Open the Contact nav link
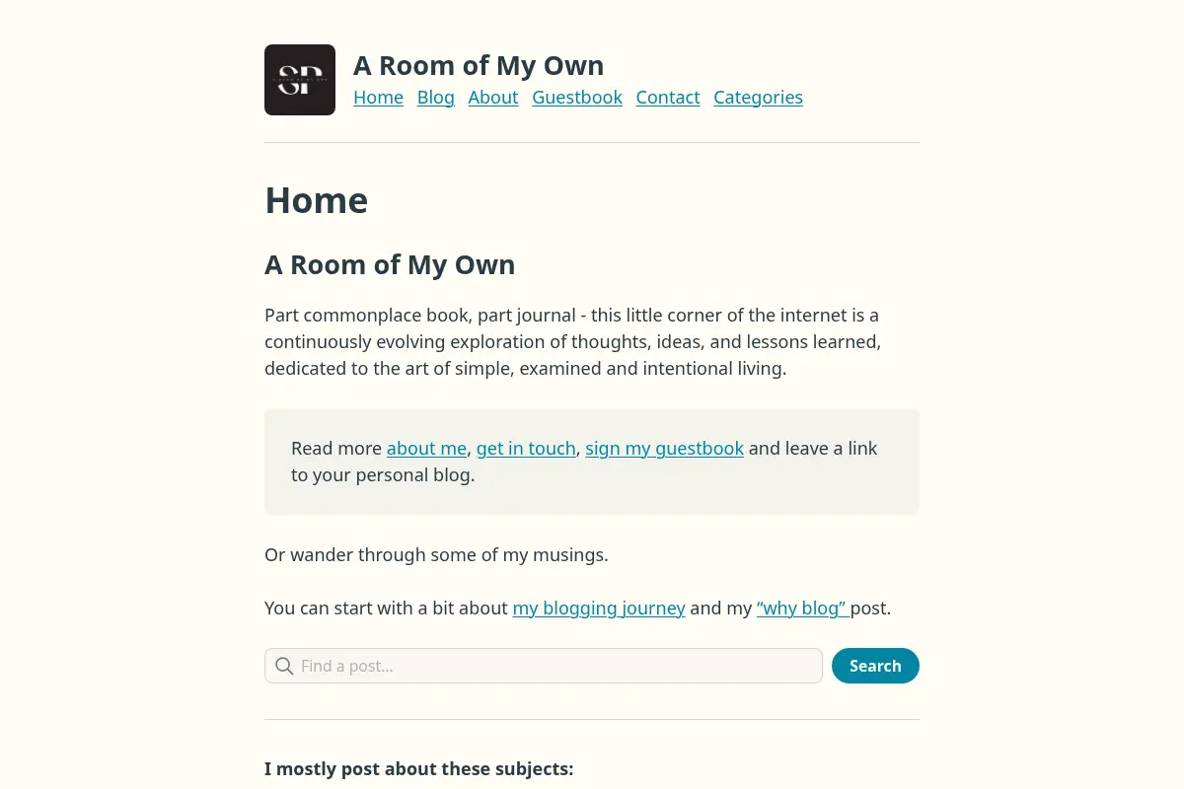This screenshot has width=1184, height=789. (x=668, y=97)
